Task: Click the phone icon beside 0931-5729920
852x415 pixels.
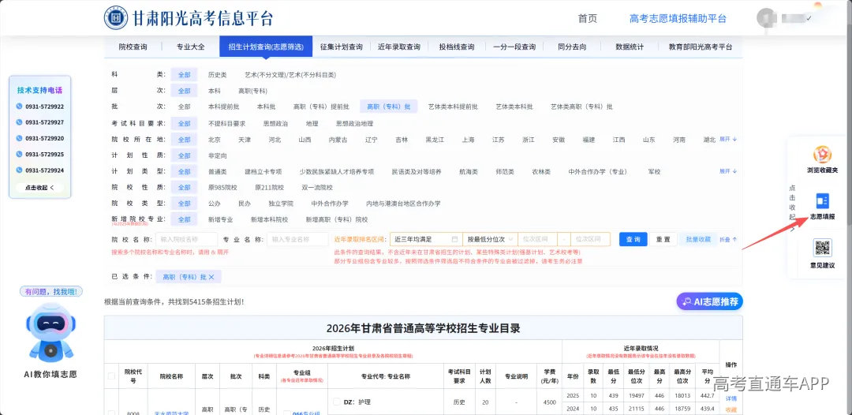Action: tap(19, 138)
